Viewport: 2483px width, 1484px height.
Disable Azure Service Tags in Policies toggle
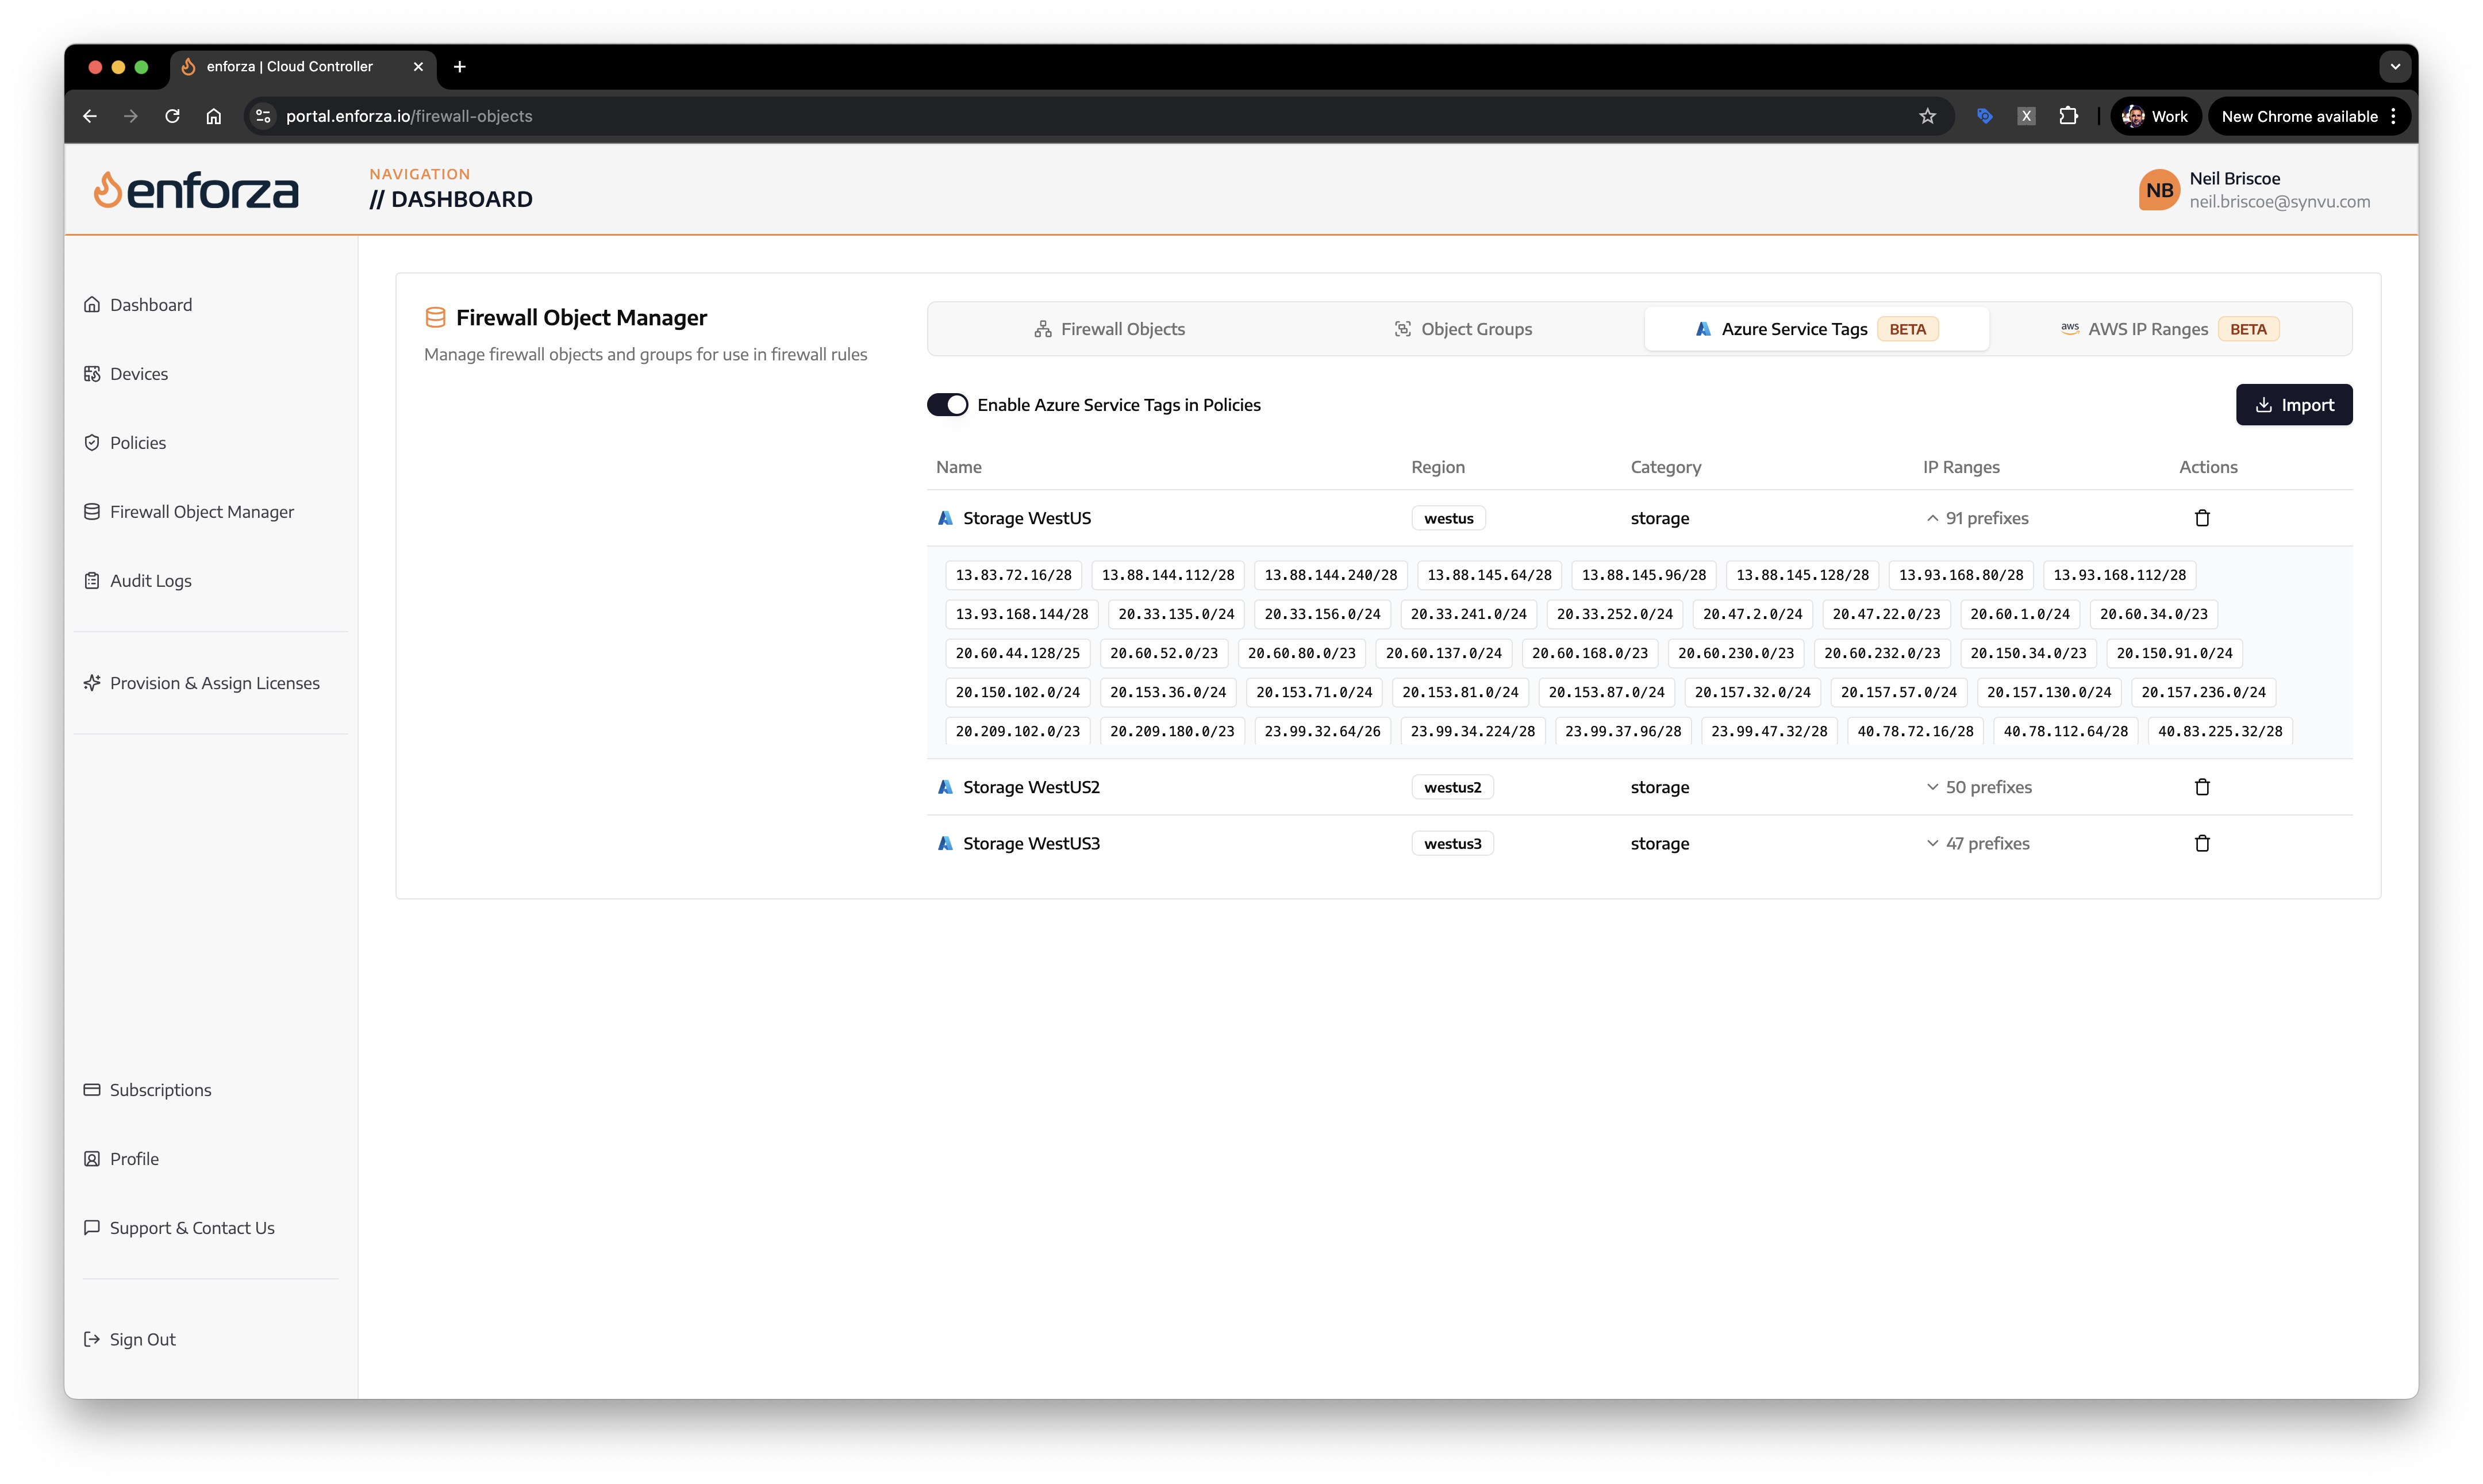(x=947, y=405)
